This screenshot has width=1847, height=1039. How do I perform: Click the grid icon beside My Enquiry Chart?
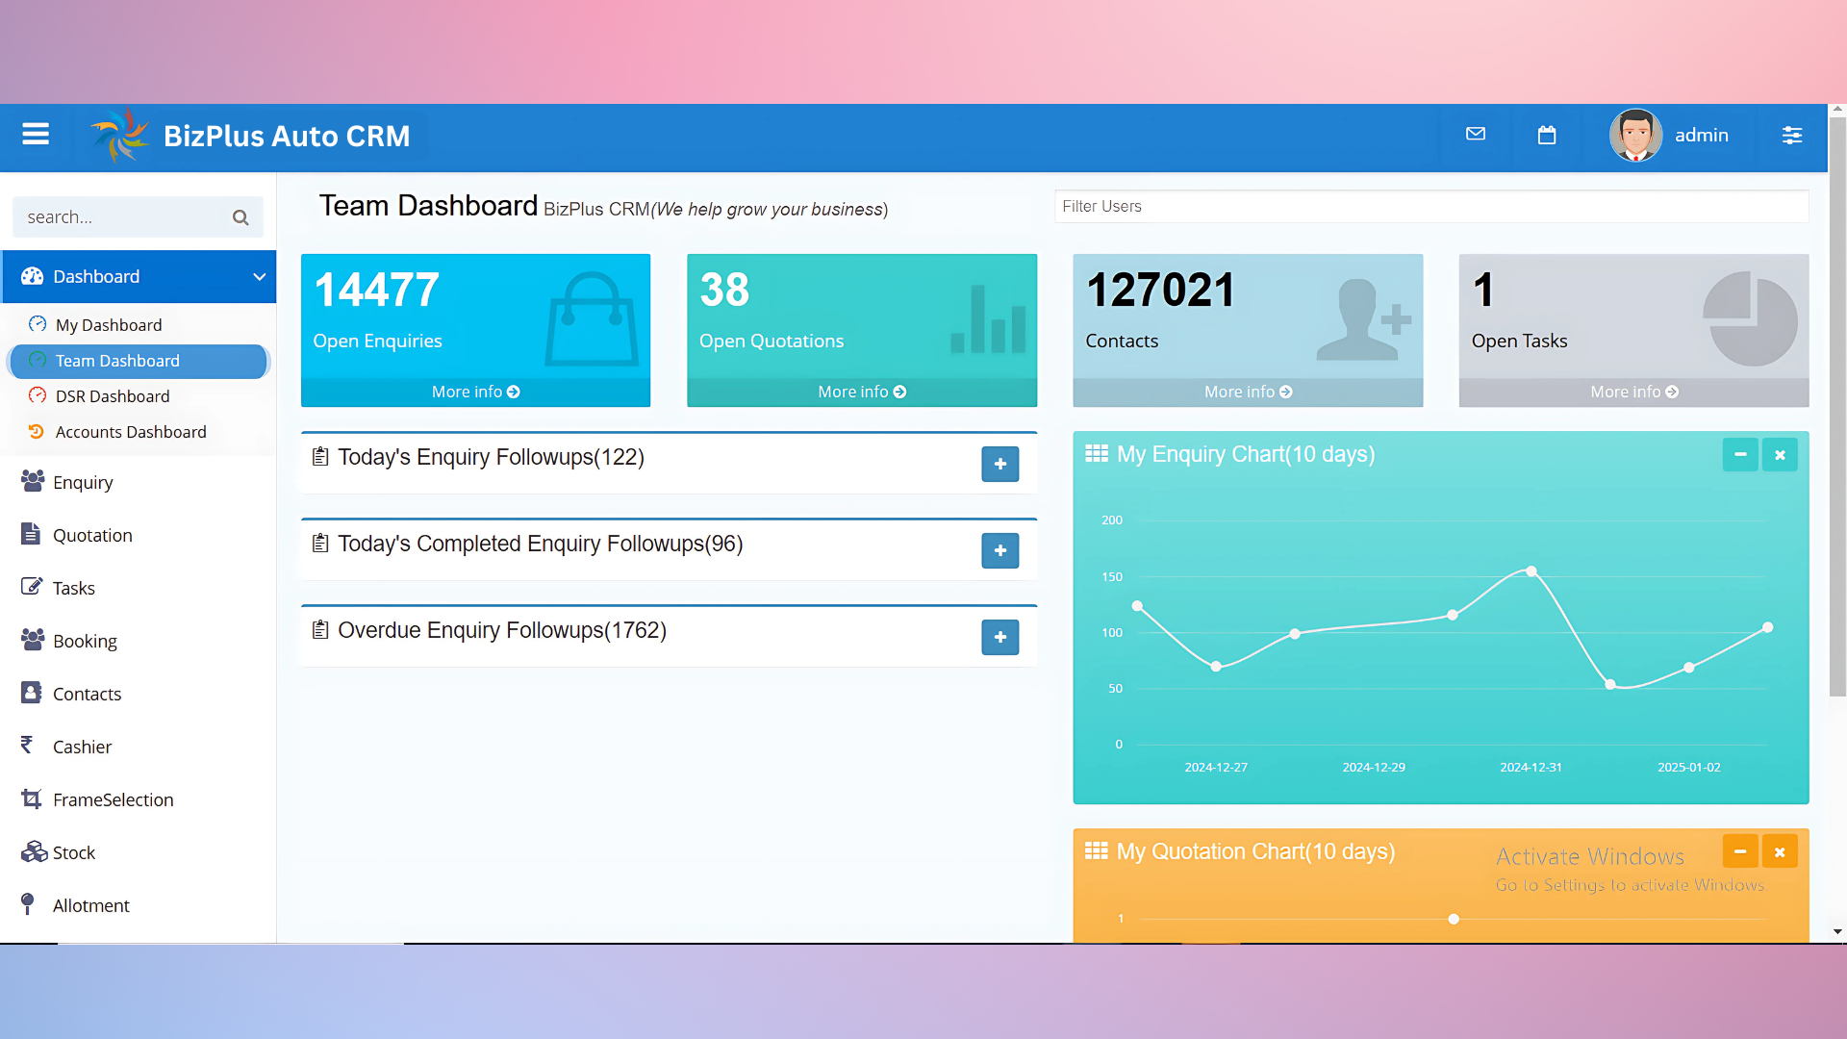[1097, 453]
